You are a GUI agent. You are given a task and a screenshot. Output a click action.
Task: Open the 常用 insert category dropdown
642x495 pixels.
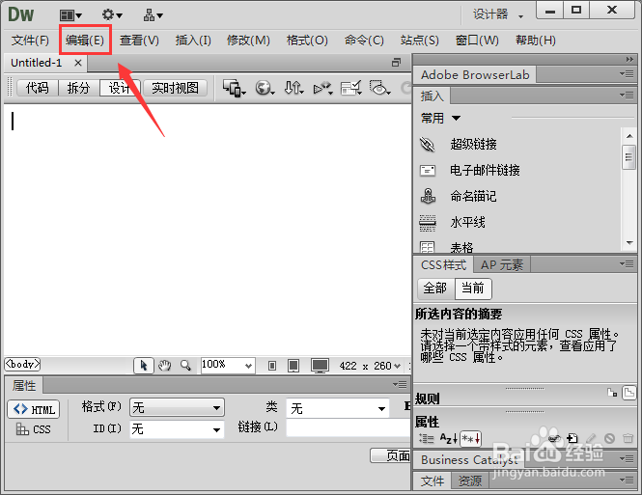point(440,119)
